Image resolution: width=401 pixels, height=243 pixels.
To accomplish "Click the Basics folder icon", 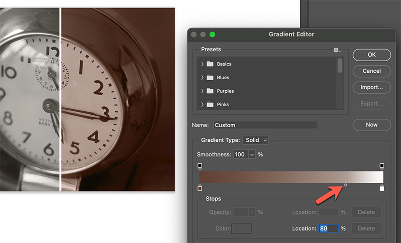I will tap(210, 64).
